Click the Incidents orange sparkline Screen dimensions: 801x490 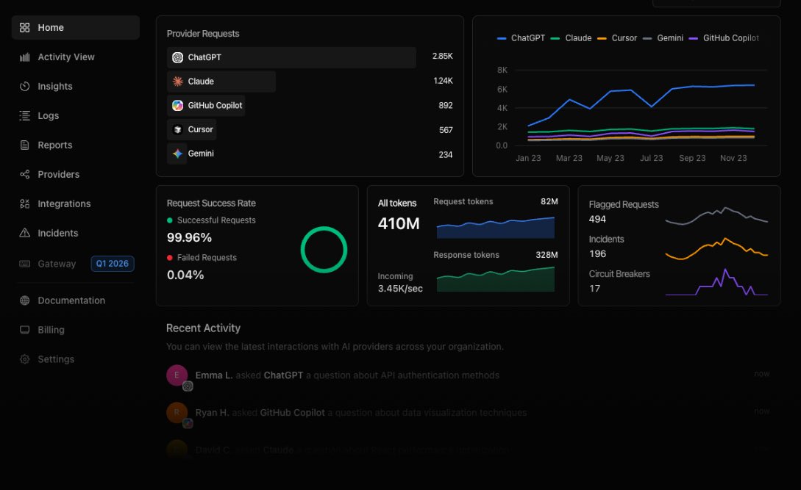(x=716, y=248)
